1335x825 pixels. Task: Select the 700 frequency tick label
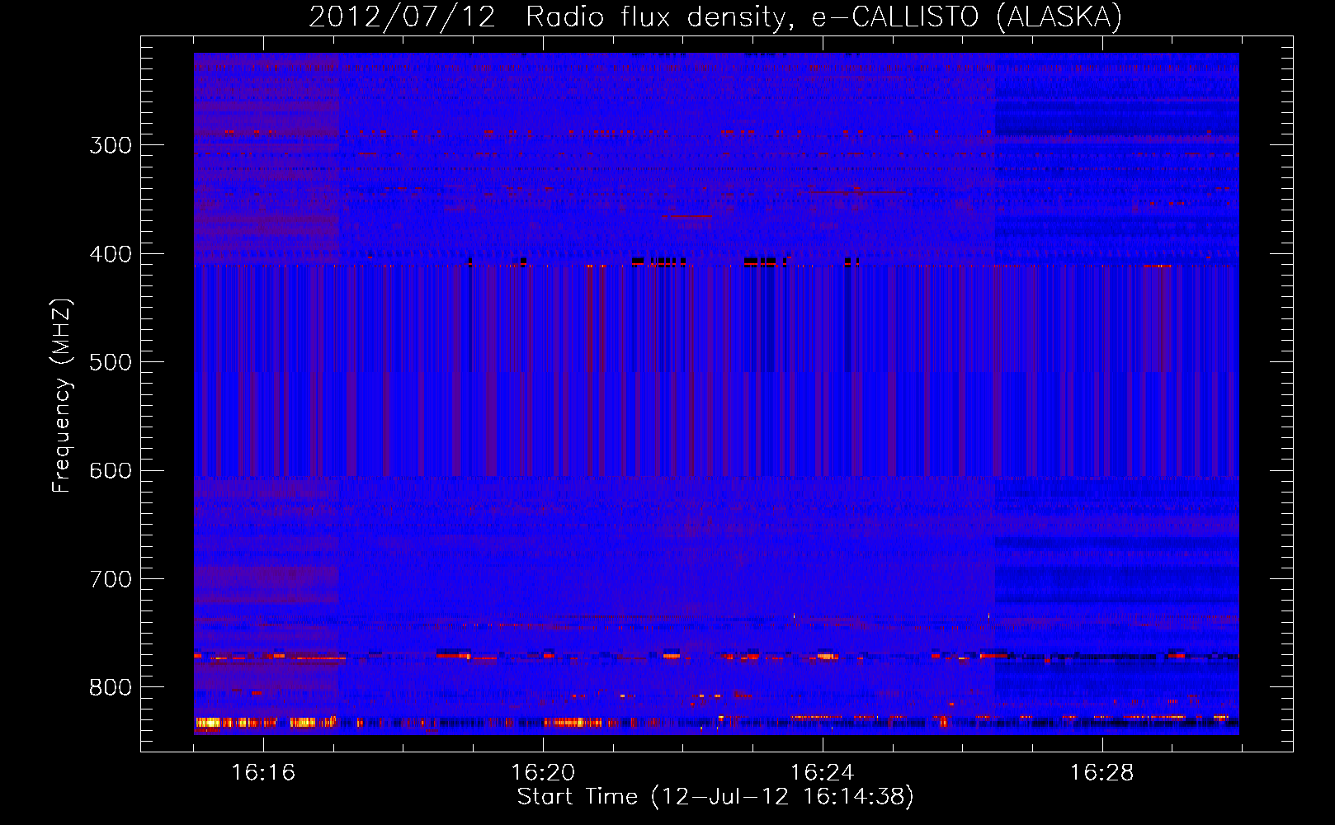point(111,579)
